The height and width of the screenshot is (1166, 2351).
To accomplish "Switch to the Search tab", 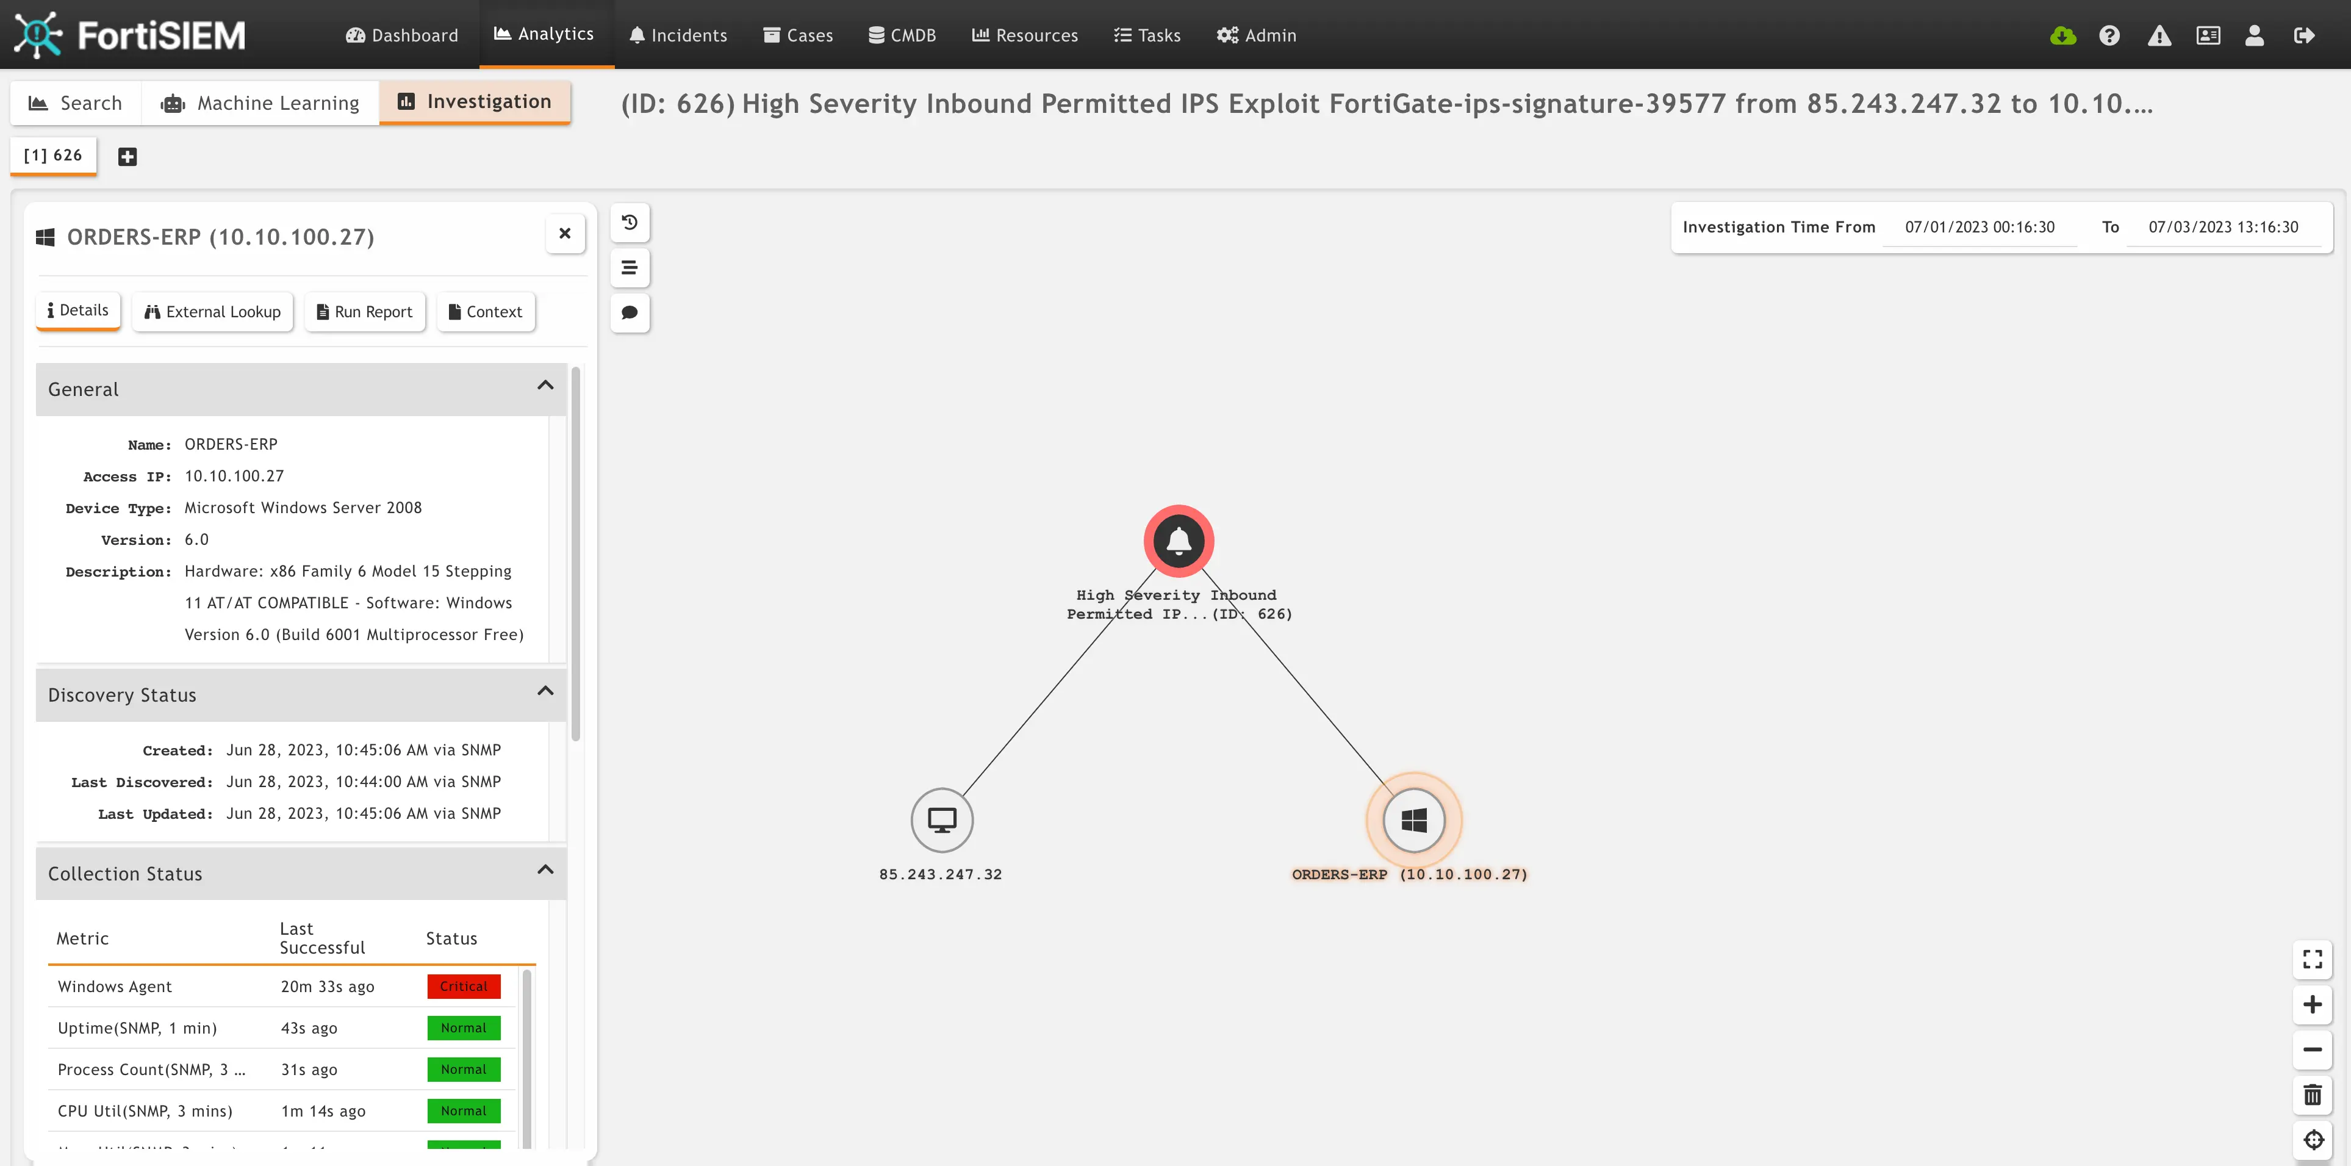I will click(76, 103).
